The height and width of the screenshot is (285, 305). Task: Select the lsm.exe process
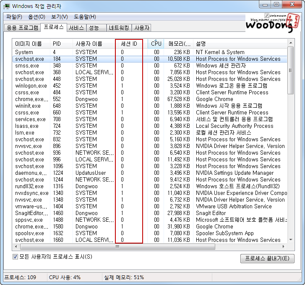coord(150,132)
